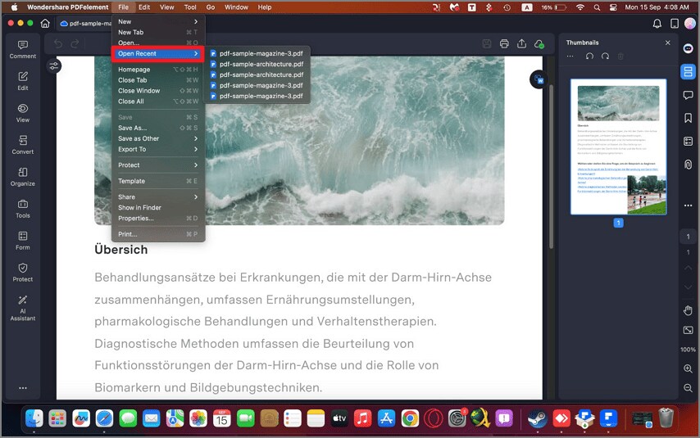The image size is (700, 438).
Task: Click the print icon in the toolbar
Action: (504, 43)
